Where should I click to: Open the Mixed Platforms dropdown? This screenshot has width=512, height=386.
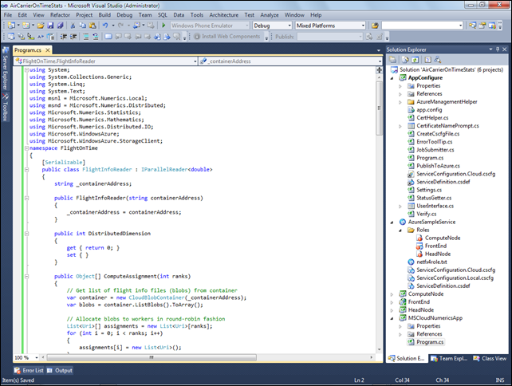[x=363, y=26]
